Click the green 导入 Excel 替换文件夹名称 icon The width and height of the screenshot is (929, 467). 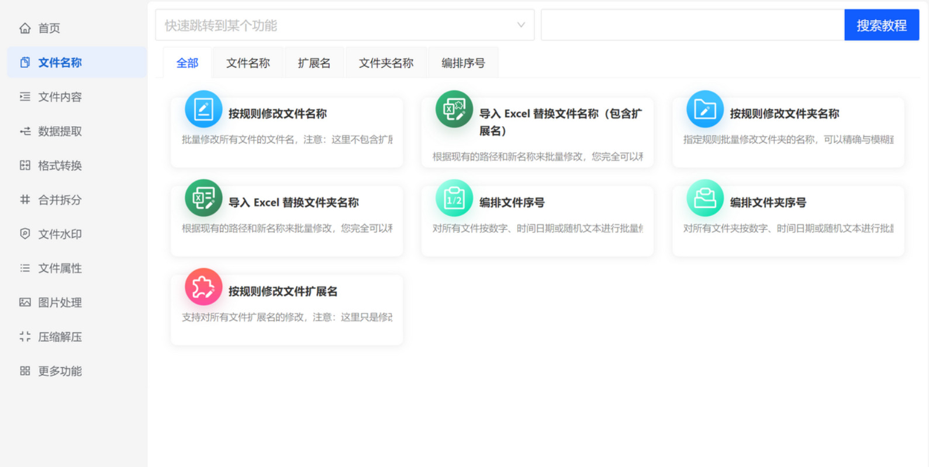pyautogui.click(x=203, y=198)
